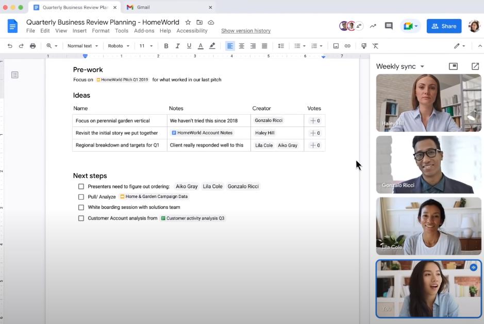Select Gonzalo Ricci's video thumbnail
This screenshot has width=484, height=324.
coord(428,165)
